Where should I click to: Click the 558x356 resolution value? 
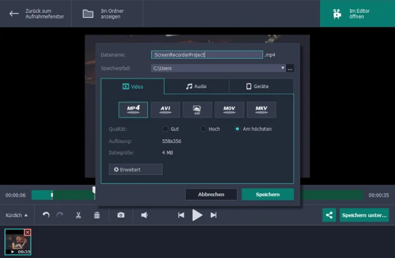pos(172,141)
